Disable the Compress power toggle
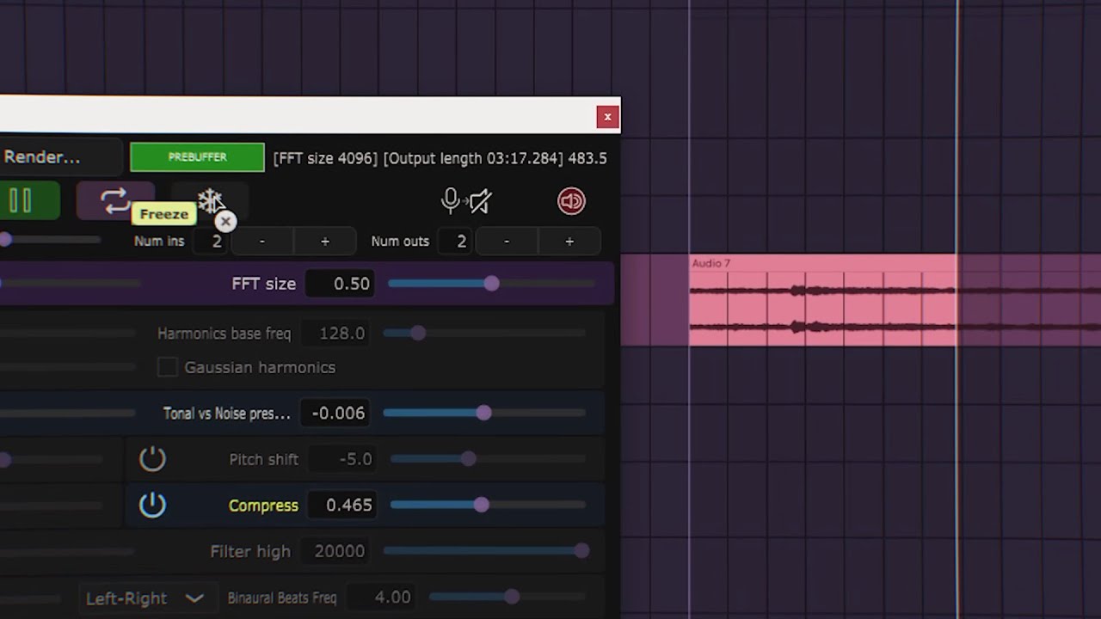The width and height of the screenshot is (1101, 619). [x=152, y=505]
